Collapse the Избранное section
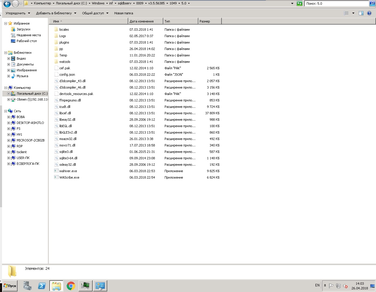 6,23
